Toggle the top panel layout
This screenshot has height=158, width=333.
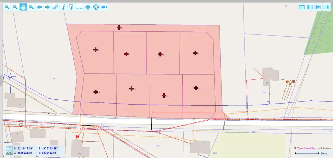[302, 7]
